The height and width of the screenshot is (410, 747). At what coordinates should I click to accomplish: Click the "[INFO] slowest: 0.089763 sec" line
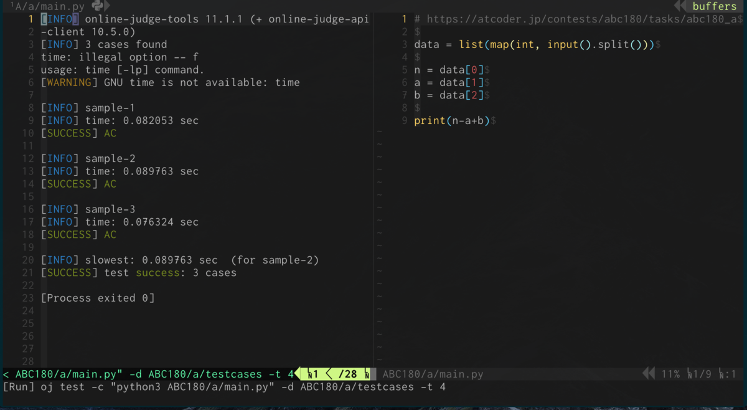[180, 260]
